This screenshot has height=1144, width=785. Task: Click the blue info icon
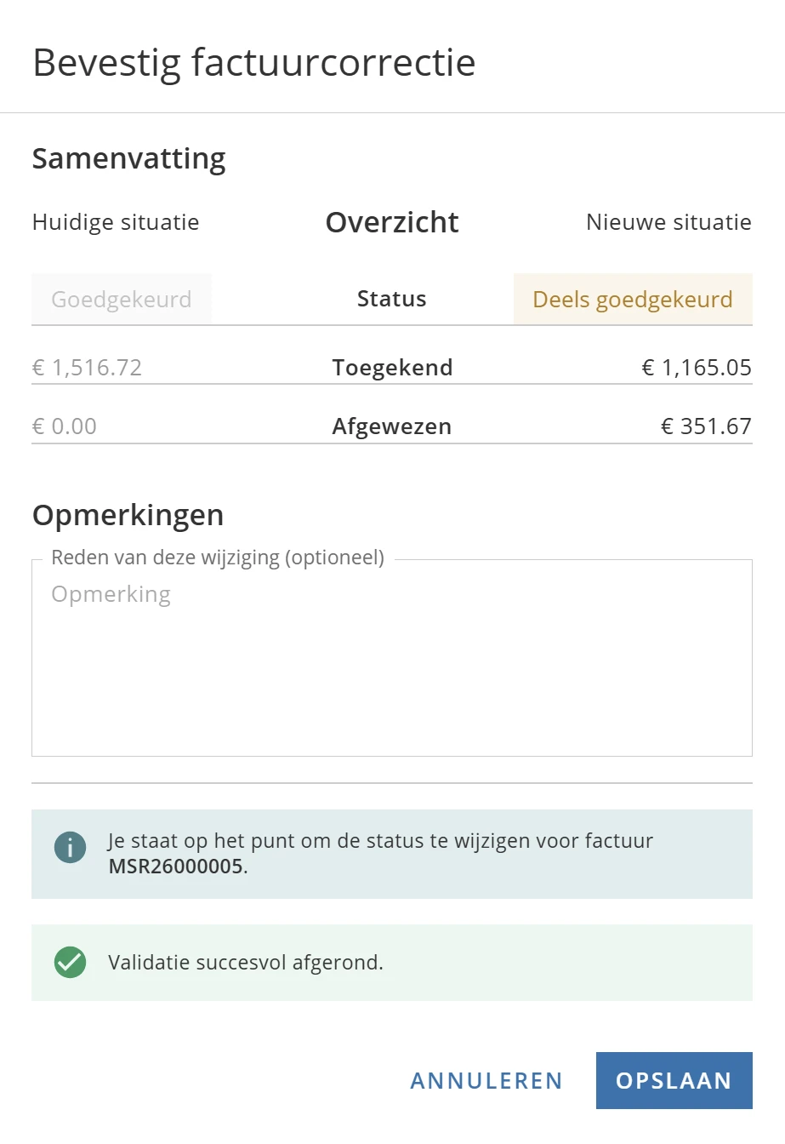pos(70,848)
